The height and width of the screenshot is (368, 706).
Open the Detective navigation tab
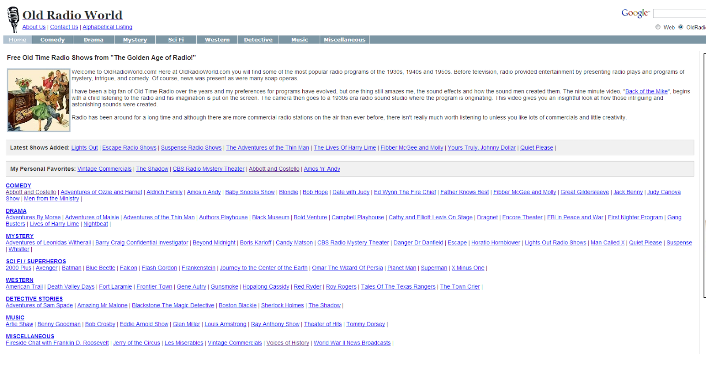pos(258,40)
